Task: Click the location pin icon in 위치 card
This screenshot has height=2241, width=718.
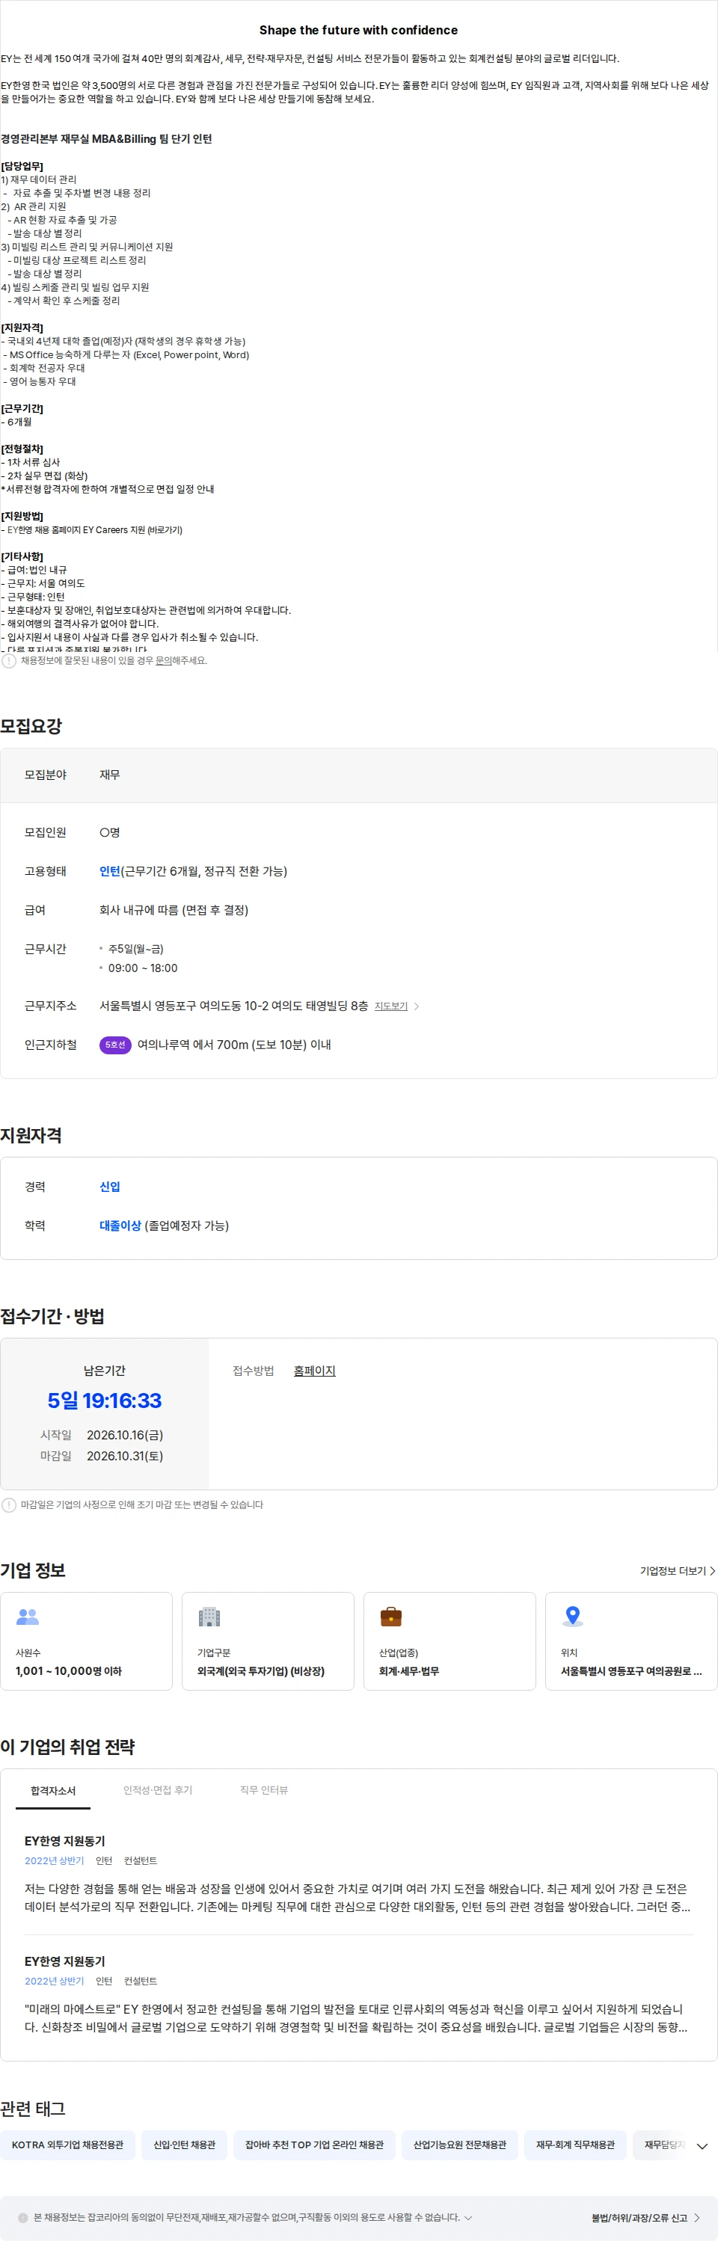Action: (573, 1617)
